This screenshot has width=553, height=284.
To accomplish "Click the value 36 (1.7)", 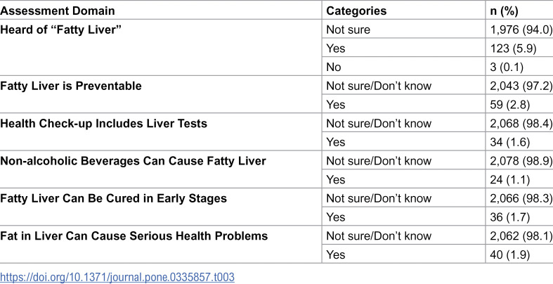I will (510, 217).
